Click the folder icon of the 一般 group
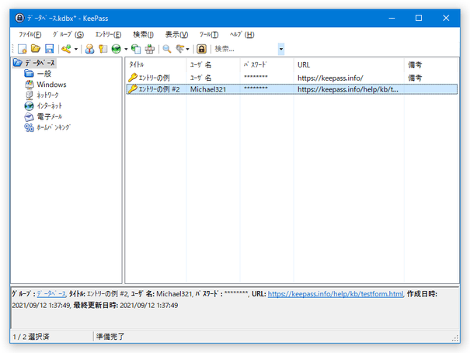This screenshot has width=470, height=353. (x=29, y=74)
